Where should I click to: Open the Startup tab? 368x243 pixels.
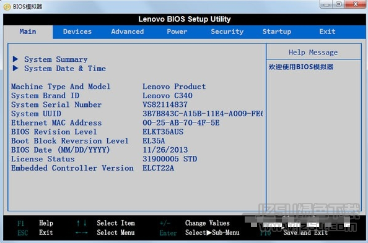pyautogui.click(x=277, y=32)
